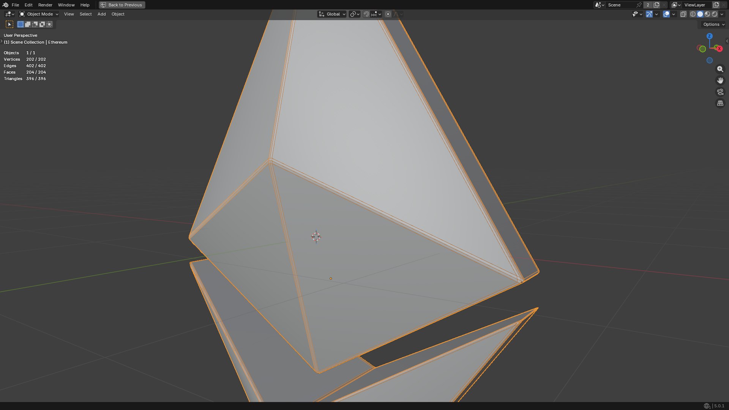Toggle proportional editing
Image resolution: width=729 pixels, height=410 pixels.
click(x=388, y=14)
